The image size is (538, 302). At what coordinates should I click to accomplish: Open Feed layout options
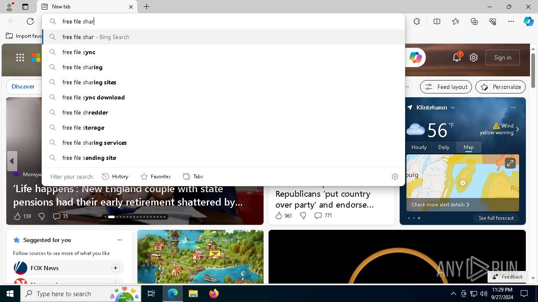(446, 87)
